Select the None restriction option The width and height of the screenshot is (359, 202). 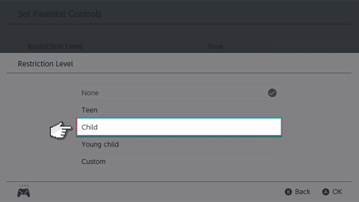pyautogui.click(x=179, y=93)
